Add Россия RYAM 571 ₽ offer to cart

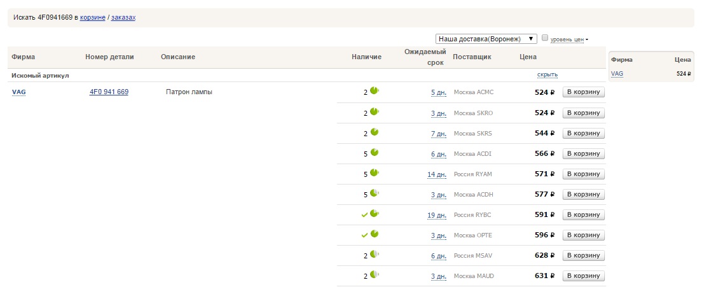[x=583, y=174]
